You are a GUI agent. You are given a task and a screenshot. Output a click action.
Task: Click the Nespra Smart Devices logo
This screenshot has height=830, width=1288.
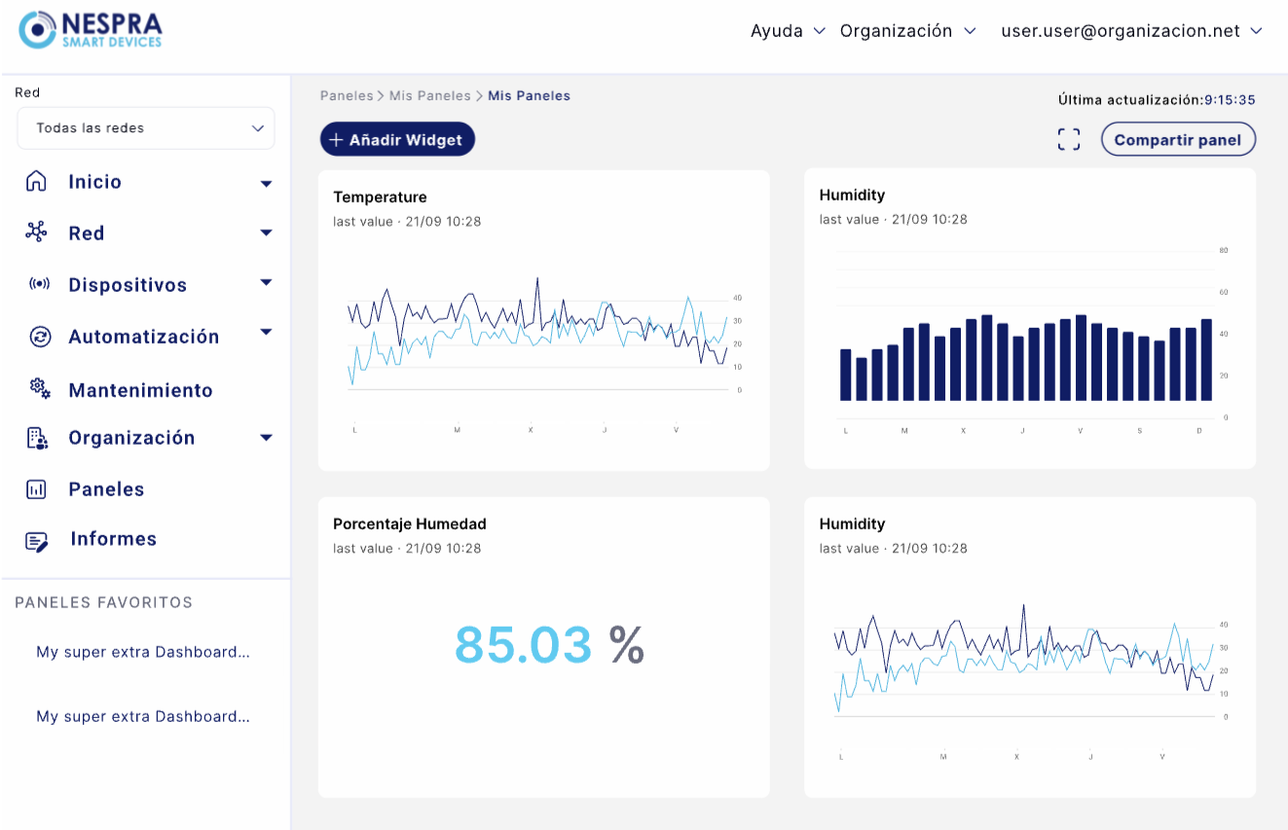tap(91, 29)
